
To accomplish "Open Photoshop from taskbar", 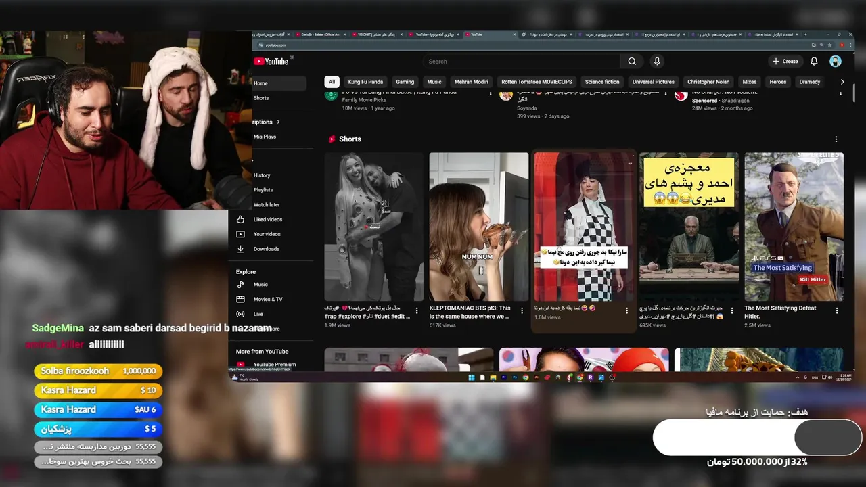I will [515, 377].
